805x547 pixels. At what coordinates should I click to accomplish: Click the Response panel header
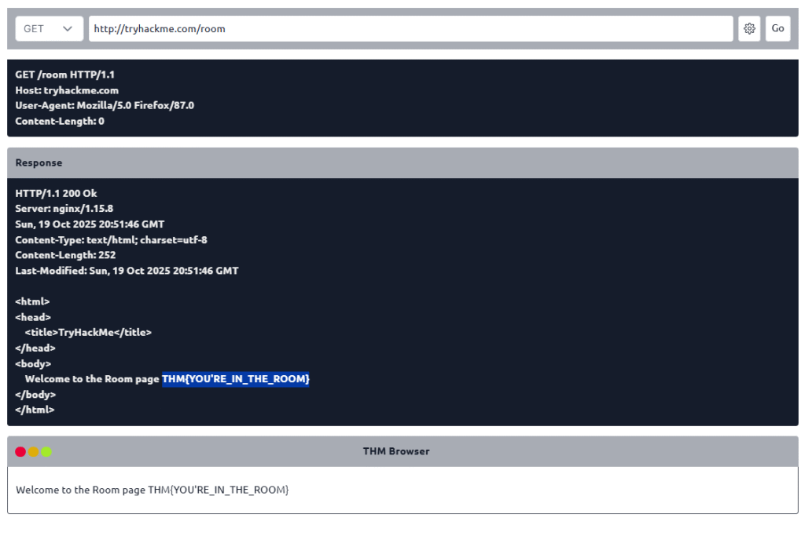[402, 163]
